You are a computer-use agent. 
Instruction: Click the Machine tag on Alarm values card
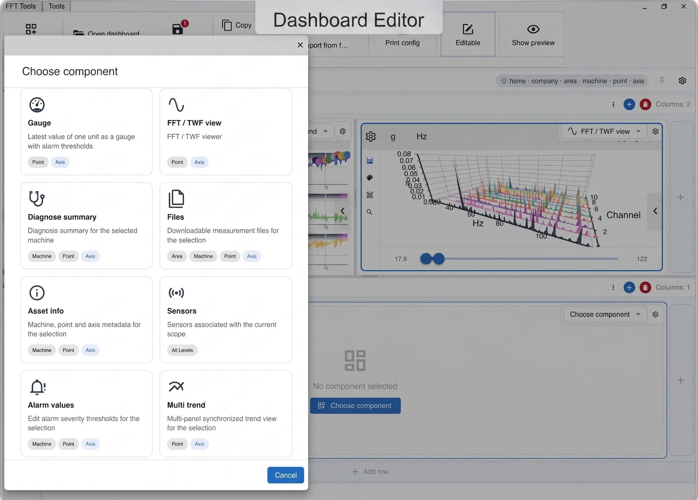click(x=42, y=444)
